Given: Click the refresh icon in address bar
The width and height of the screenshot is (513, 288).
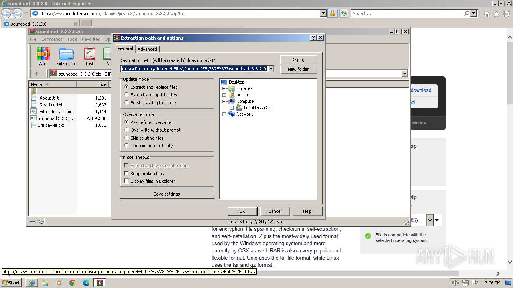Looking at the screenshot, I should click(x=343, y=13).
